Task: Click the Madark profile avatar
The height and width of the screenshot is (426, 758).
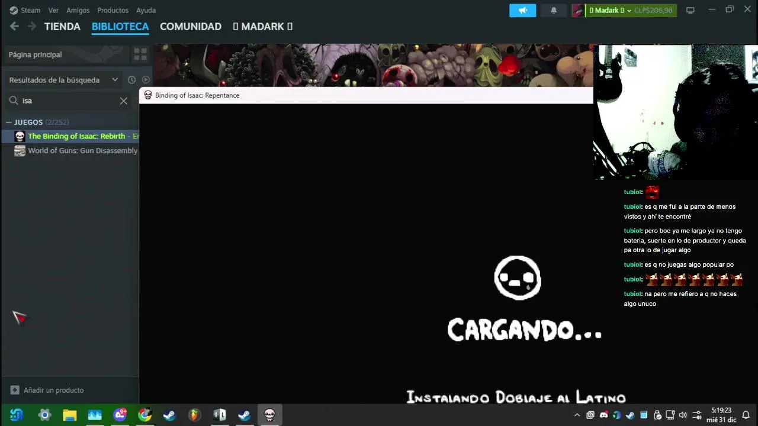Action: [x=577, y=10]
